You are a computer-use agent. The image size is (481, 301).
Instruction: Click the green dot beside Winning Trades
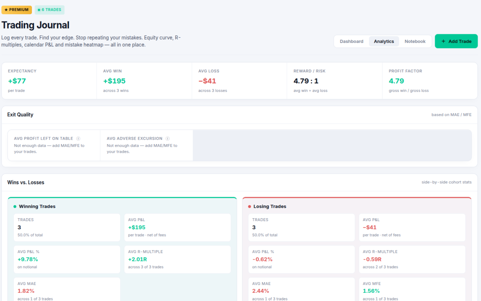click(15, 207)
